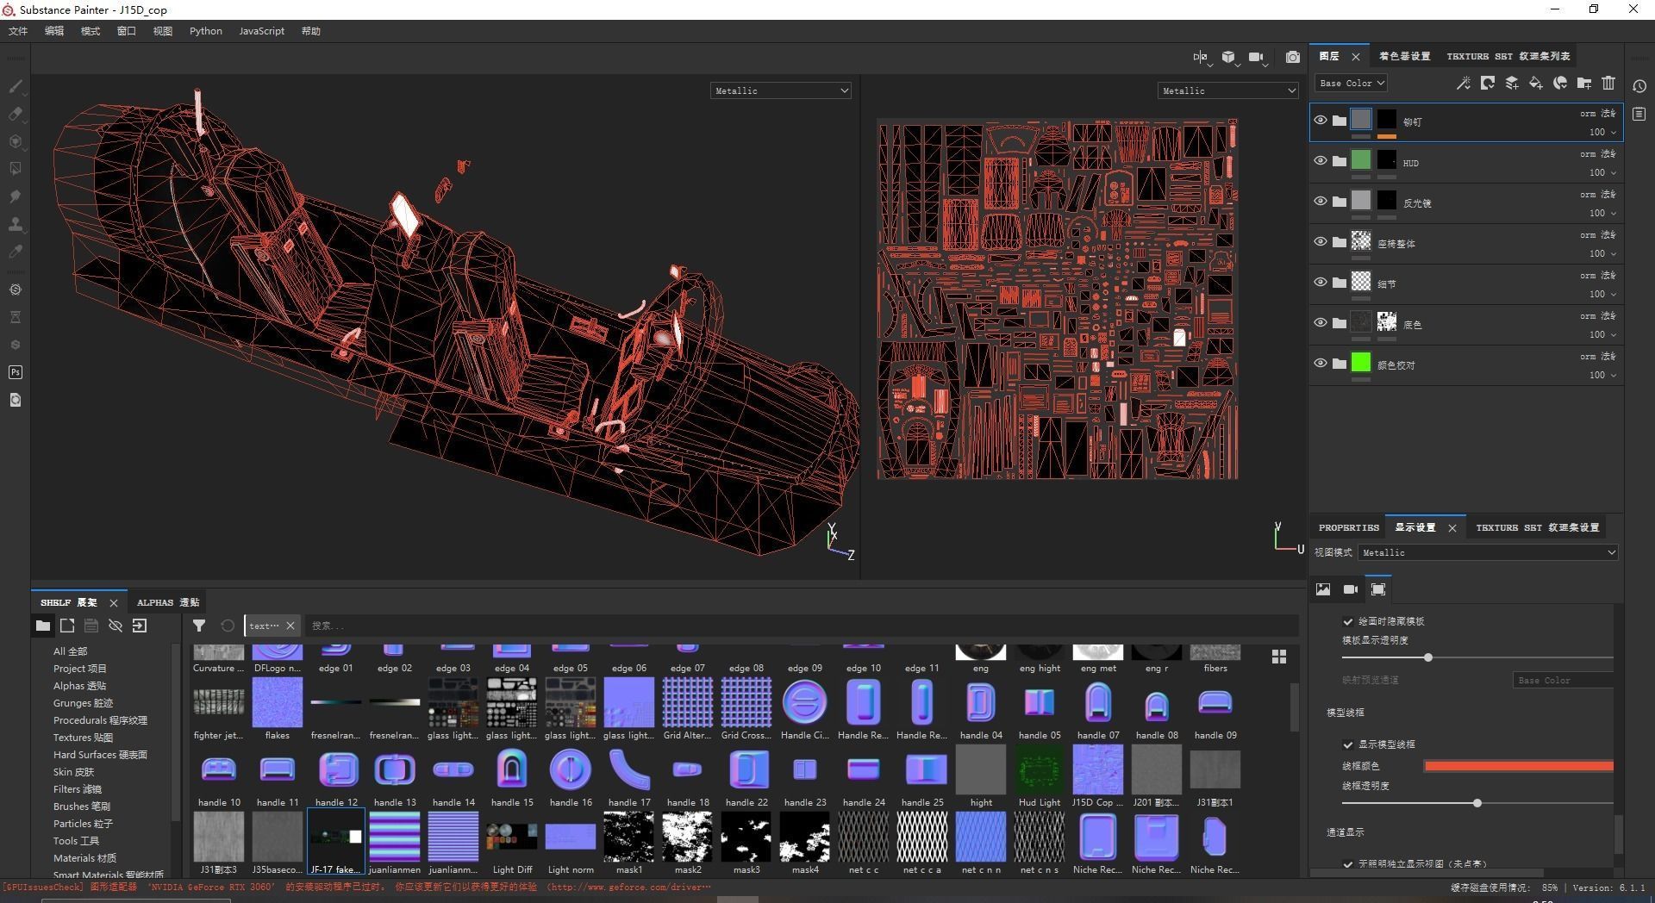Open the Python menu
This screenshot has height=903, width=1655.
(206, 31)
